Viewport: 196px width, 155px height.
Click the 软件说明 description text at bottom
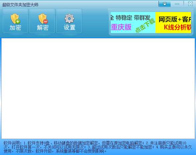point(98,147)
